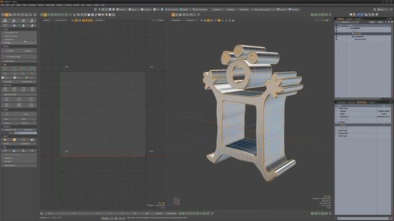Viewport: 394px width, 221px height.
Task: Switch to the Groups tab in item list panel
Action: (358, 19)
